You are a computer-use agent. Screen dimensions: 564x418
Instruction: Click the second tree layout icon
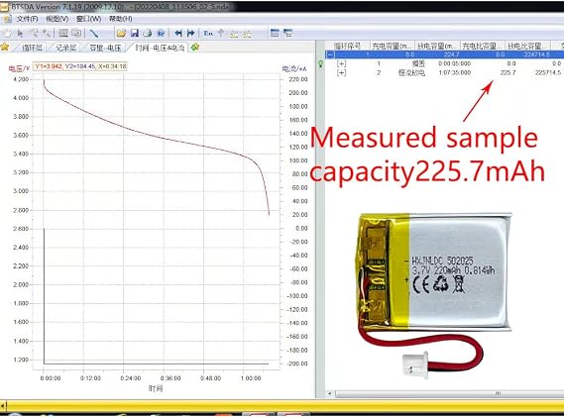287,33
